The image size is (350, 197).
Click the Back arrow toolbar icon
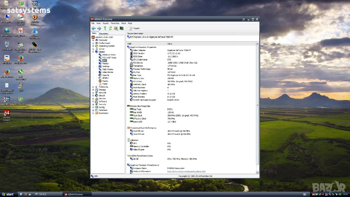(x=93, y=28)
